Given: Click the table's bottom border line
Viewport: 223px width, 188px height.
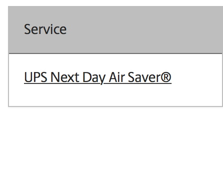Looking at the screenshot, I should pyautogui.click(x=115, y=106).
